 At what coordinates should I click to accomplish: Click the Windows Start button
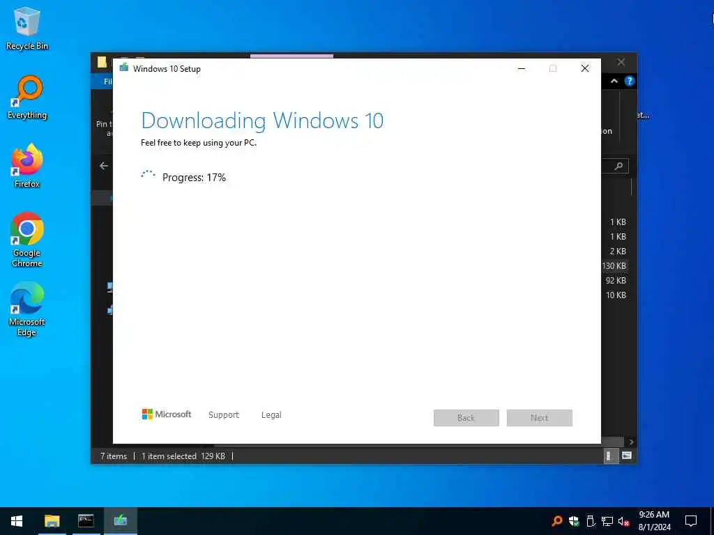coord(17,521)
